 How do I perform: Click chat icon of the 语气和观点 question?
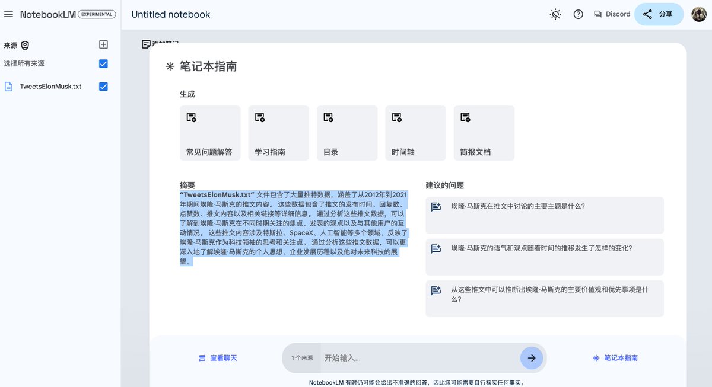[436, 249]
